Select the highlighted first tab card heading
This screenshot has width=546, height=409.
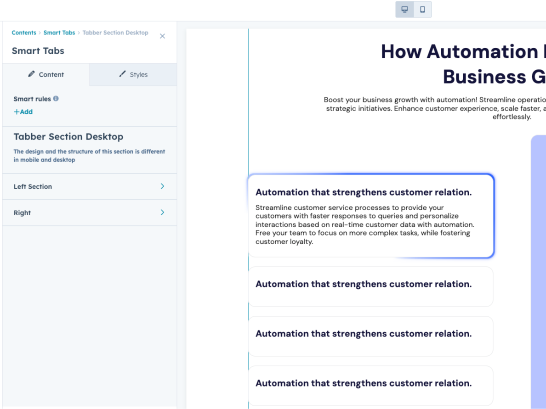coord(363,192)
